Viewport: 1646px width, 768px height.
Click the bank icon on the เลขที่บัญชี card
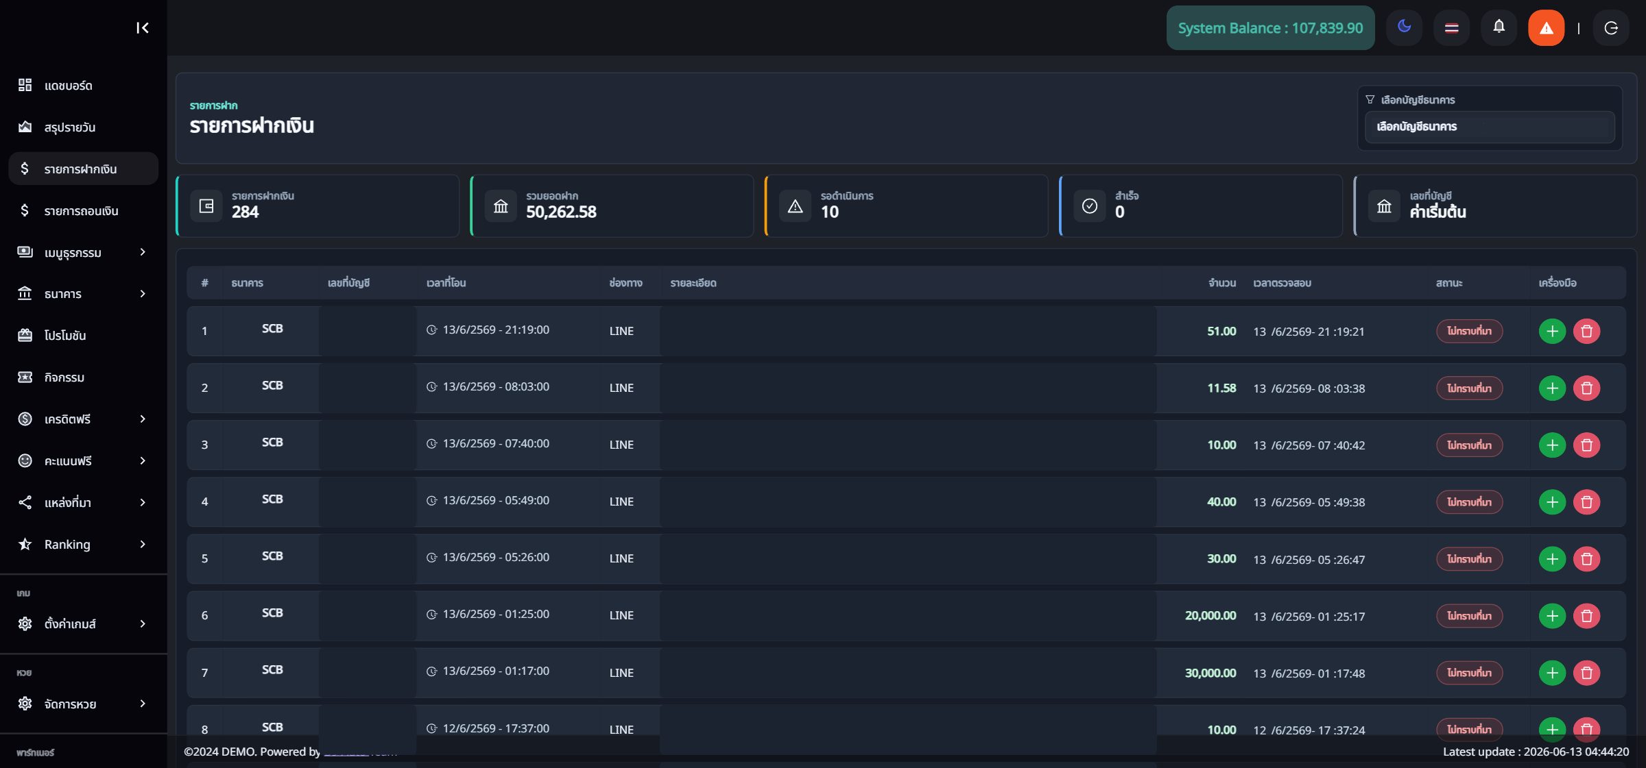pos(1384,206)
